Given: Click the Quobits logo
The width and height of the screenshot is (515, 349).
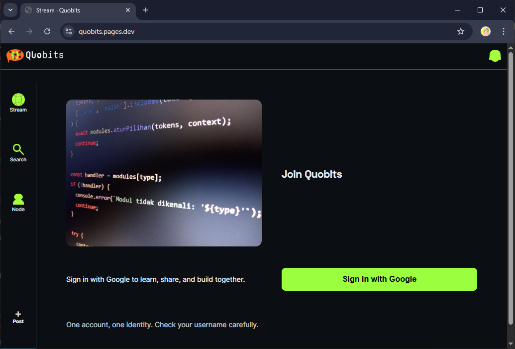Looking at the screenshot, I should point(35,55).
